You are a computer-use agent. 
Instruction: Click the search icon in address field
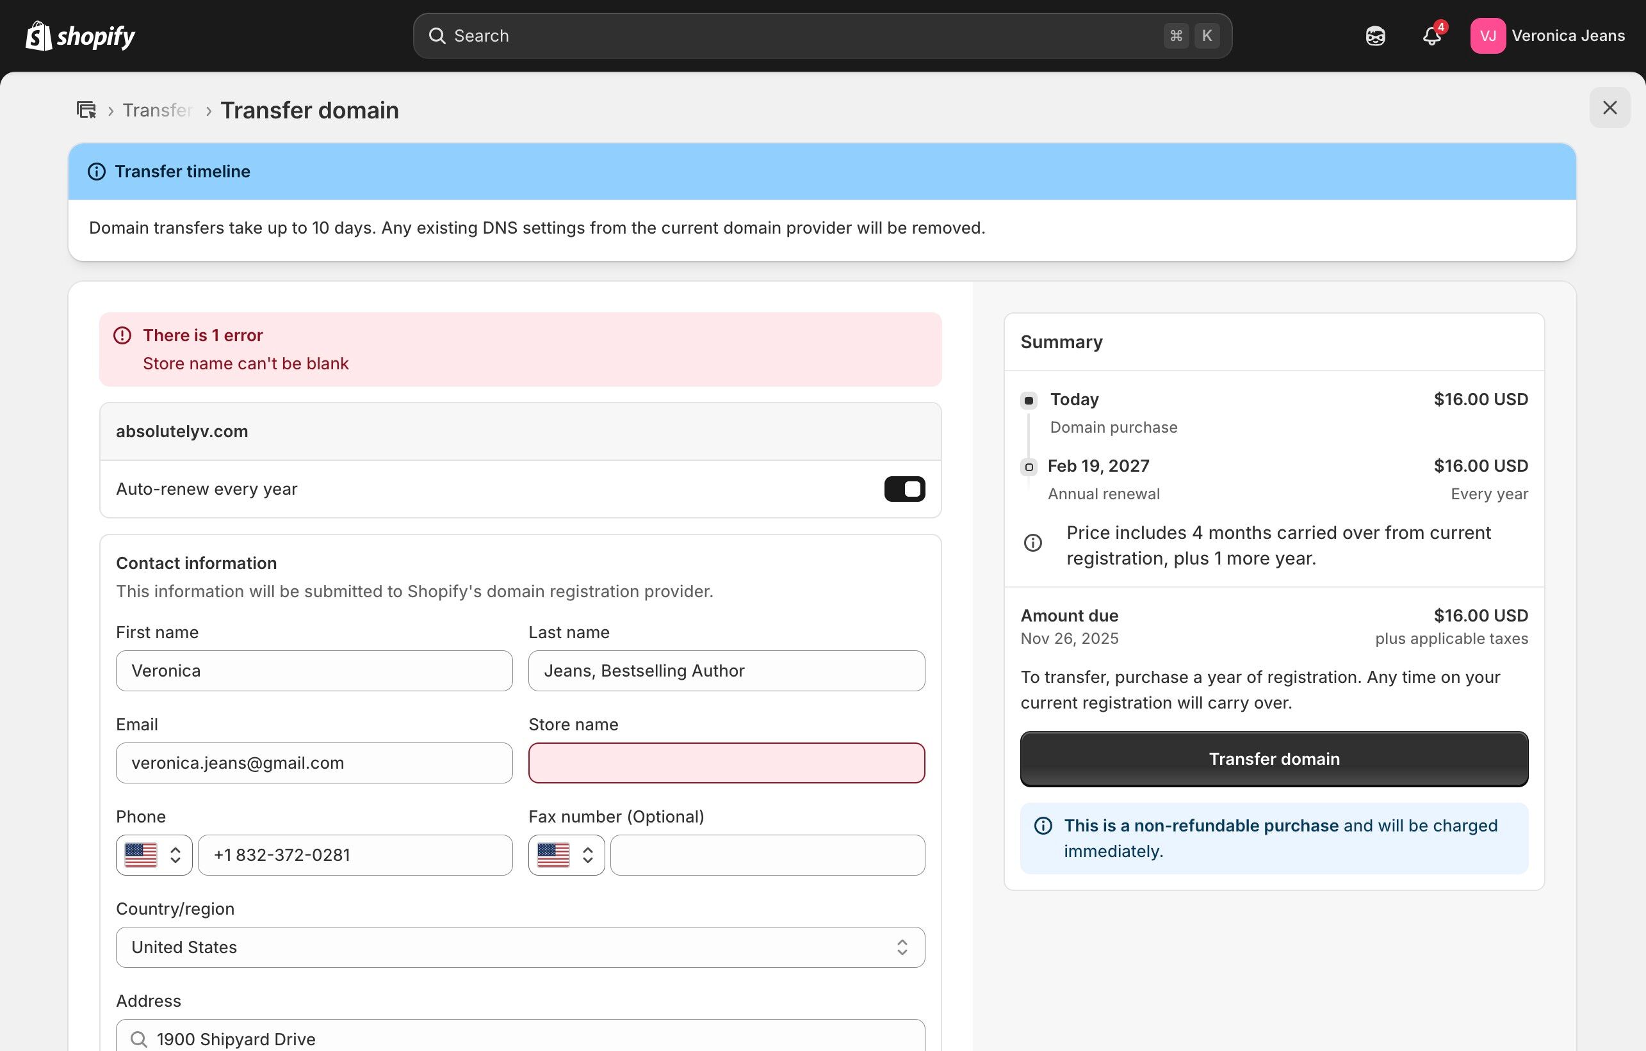[139, 1039]
